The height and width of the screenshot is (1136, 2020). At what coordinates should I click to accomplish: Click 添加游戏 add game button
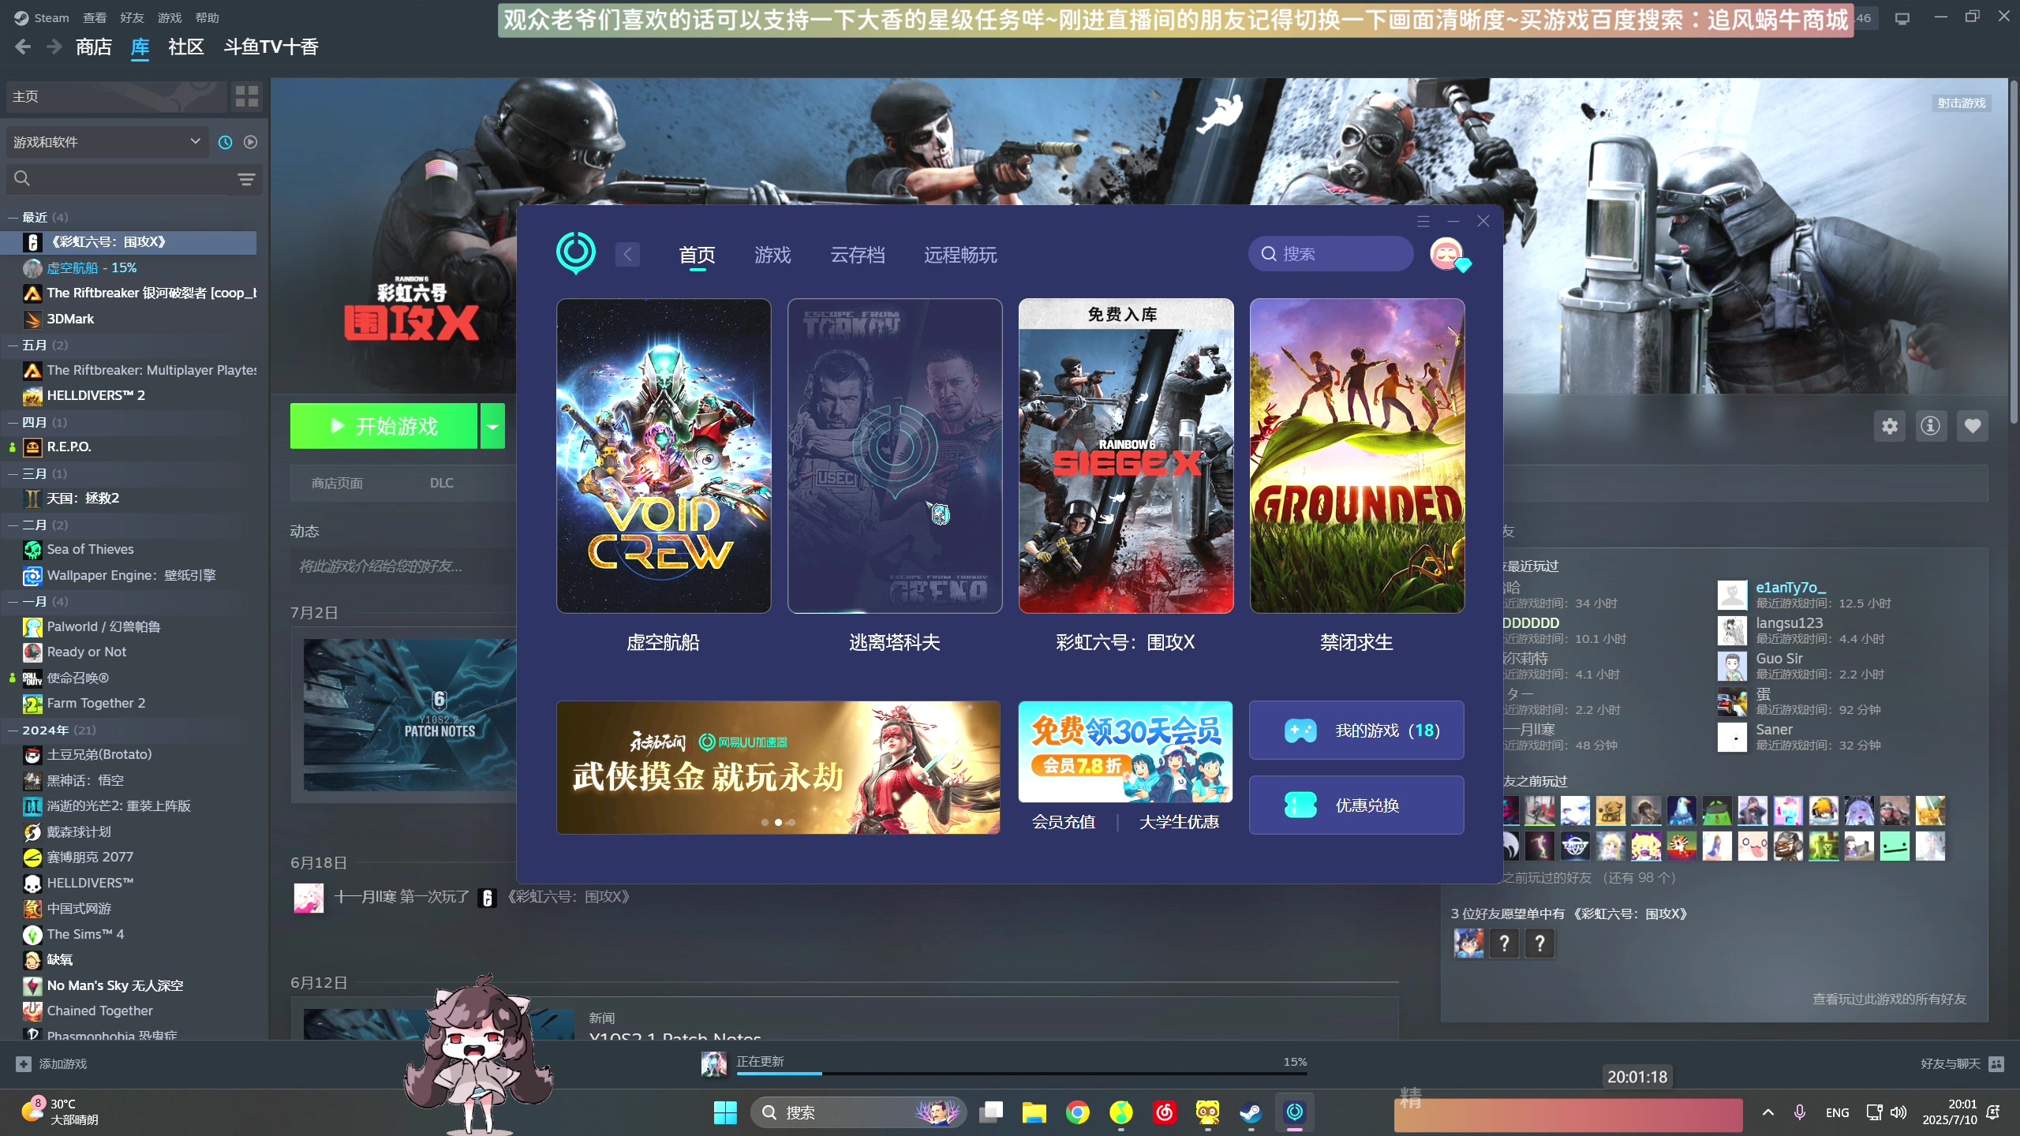[x=52, y=1063]
